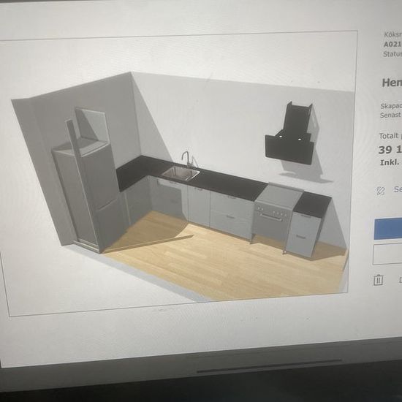Screen dimensions: 402x402
Task: Click the "Hem" design title heading
Action: coord(392,83)
